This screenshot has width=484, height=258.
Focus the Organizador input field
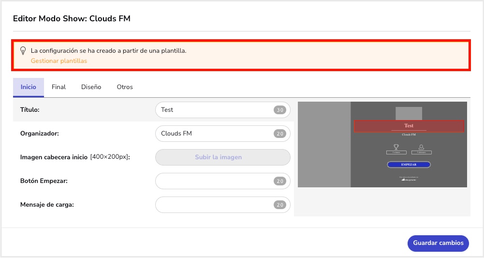click(223, 134)
